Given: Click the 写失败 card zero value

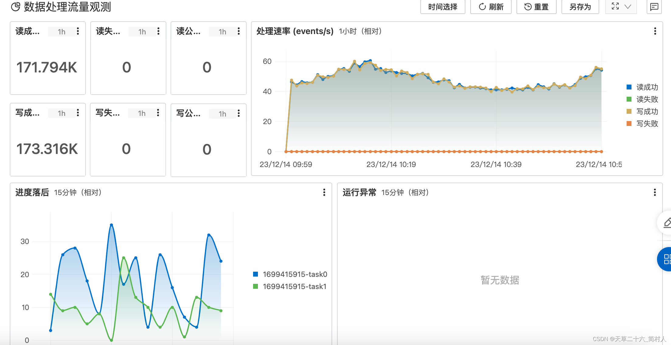Looking at the screenshot, I should (126, 149).
